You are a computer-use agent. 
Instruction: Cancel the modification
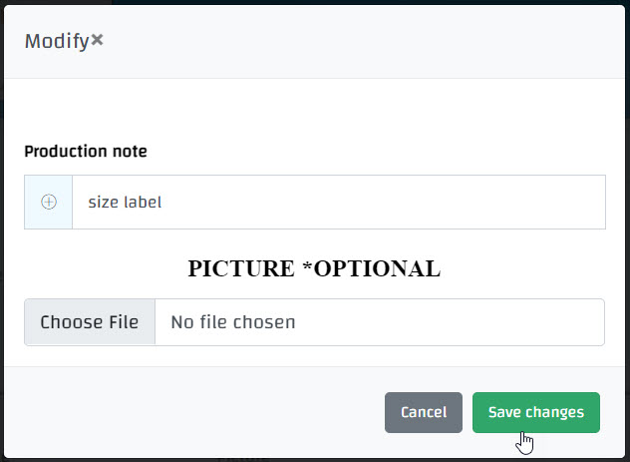pyautogui.click(x=423, y=412)
